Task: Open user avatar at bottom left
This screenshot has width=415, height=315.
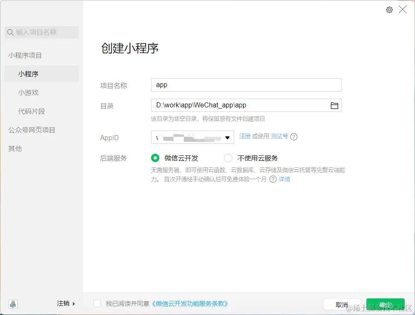Action: click(x=13, y=304)
